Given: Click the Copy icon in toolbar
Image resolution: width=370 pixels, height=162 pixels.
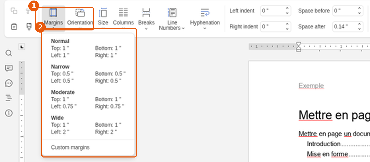Looking at the screenshot, I should click(x=14, y=11).
